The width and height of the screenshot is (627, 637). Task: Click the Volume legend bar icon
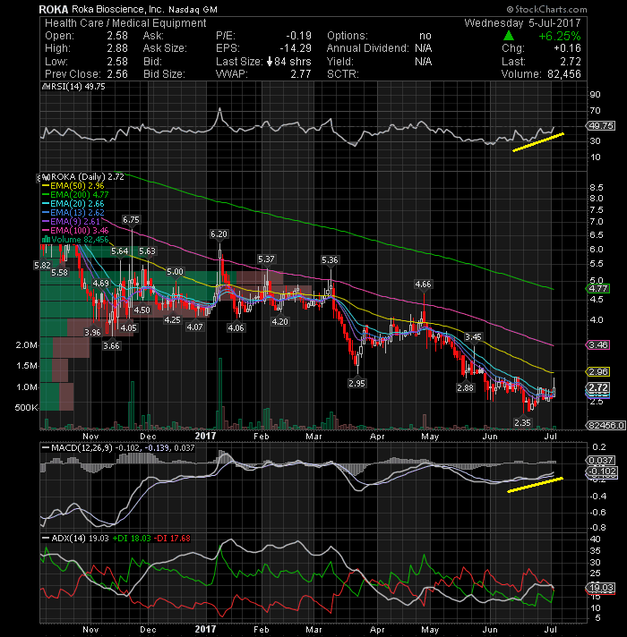point(46,239)
